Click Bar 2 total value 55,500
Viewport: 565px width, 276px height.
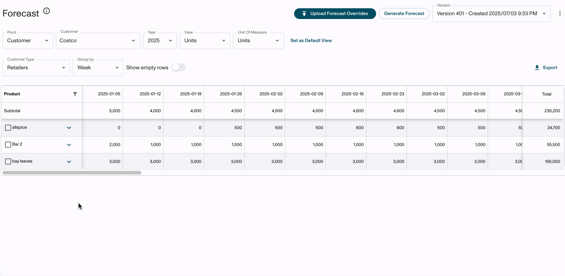coord(554,145)
